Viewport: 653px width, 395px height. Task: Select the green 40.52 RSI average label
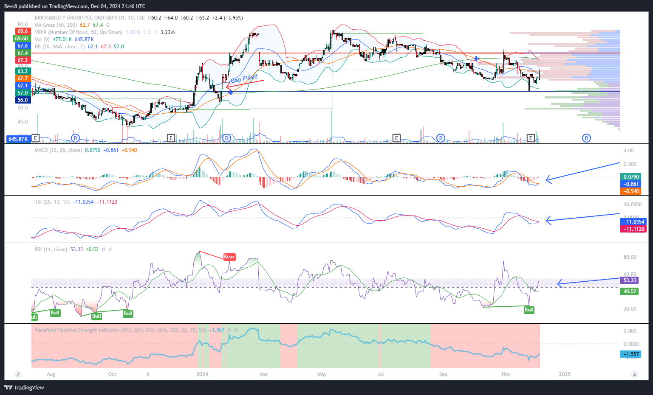pos(630,291)
